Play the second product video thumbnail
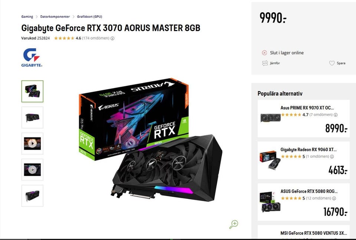The image size is (356, 240). (x=32, y=170)
